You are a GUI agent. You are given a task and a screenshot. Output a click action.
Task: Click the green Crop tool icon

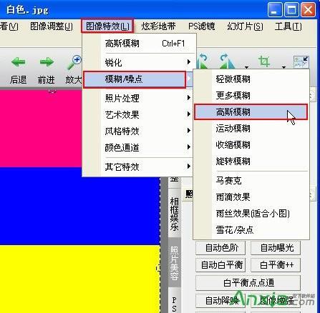coord(264,61)
